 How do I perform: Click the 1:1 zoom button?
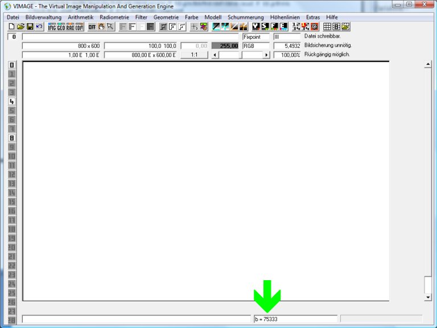tap(194, 55)
